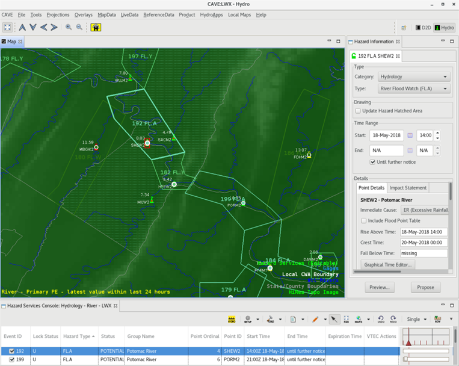Click the red current-time marker in the timeline

click(408, 343)
